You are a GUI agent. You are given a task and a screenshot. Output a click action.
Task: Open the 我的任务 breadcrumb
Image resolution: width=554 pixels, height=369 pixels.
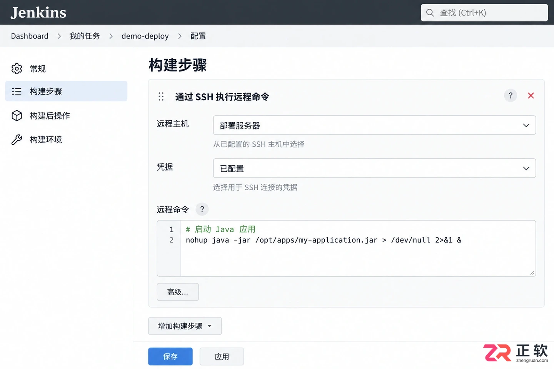(84, 36)
